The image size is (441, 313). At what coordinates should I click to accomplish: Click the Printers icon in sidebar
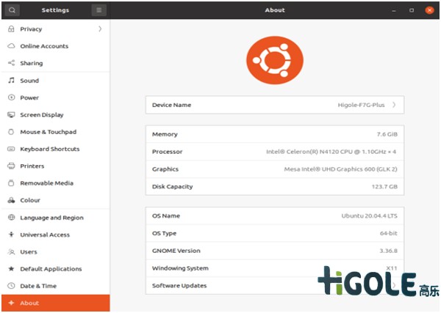coord(12,166)
